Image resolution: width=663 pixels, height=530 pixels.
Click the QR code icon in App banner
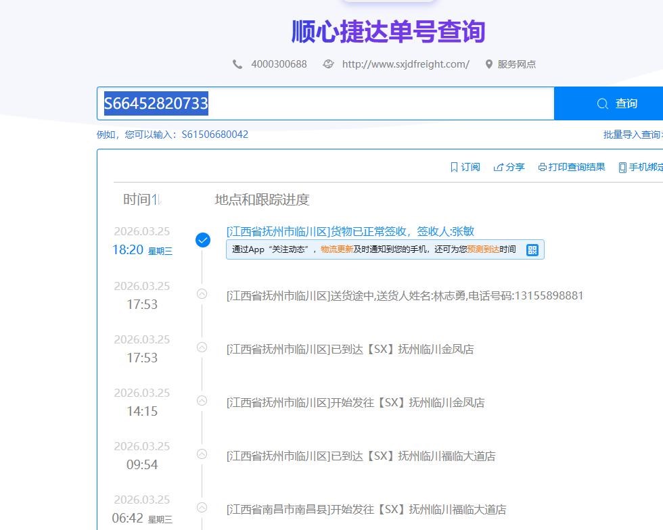[532, 249]
